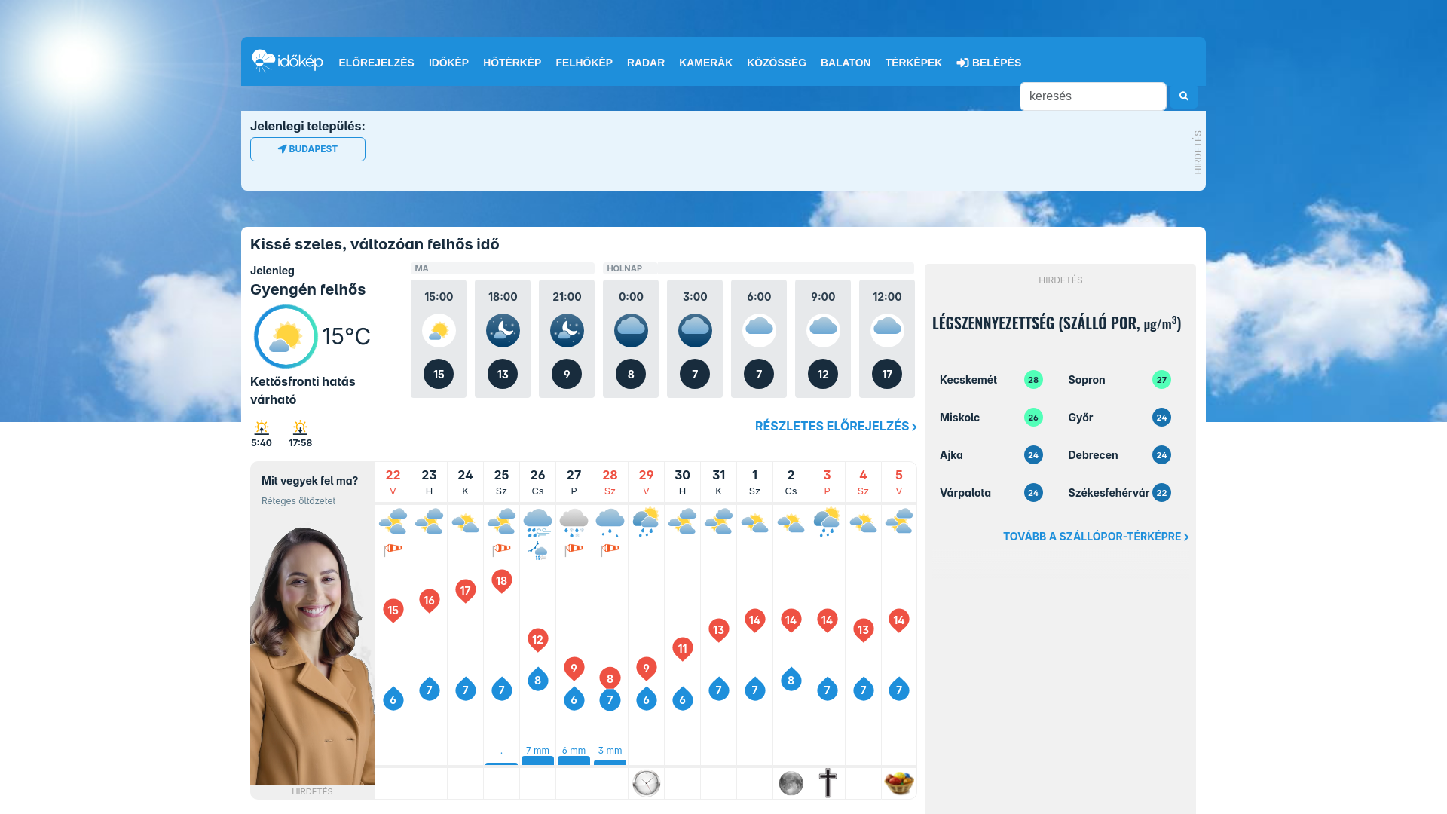Click the weather icon for day 22
1447x814 pixels.
click(393, 521)
